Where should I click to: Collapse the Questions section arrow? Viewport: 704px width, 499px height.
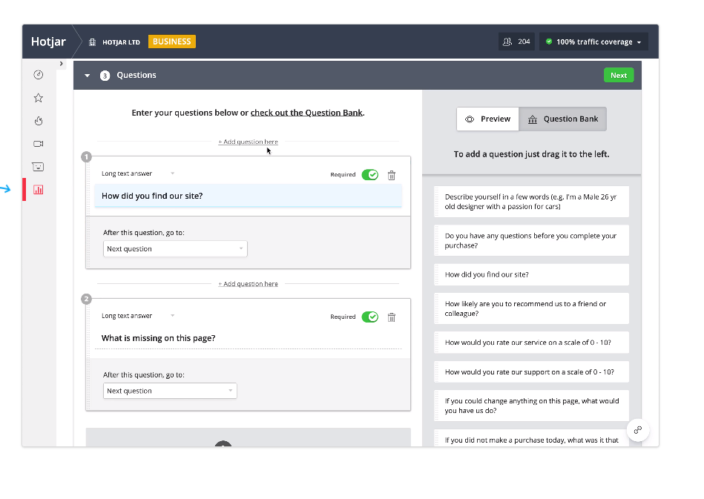point(87,76)
